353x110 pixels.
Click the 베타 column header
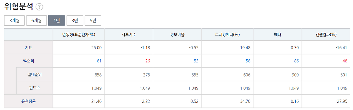278,35
